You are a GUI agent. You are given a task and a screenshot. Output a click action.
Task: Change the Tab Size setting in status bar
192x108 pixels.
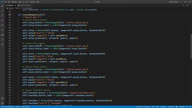click(147, 107)
